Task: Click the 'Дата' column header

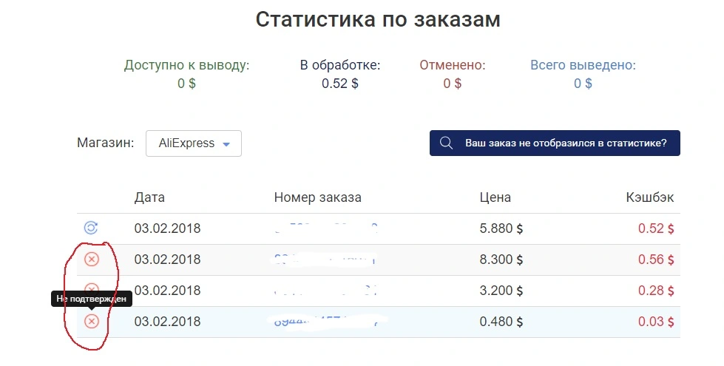Action: [x=149, y=197]
